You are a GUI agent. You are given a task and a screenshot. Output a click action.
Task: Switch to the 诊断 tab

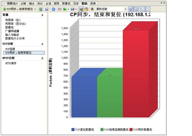click(x=23, y=4)
